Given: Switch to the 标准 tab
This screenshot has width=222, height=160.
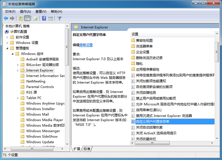Looking at the screenshot, I should 87,149.
